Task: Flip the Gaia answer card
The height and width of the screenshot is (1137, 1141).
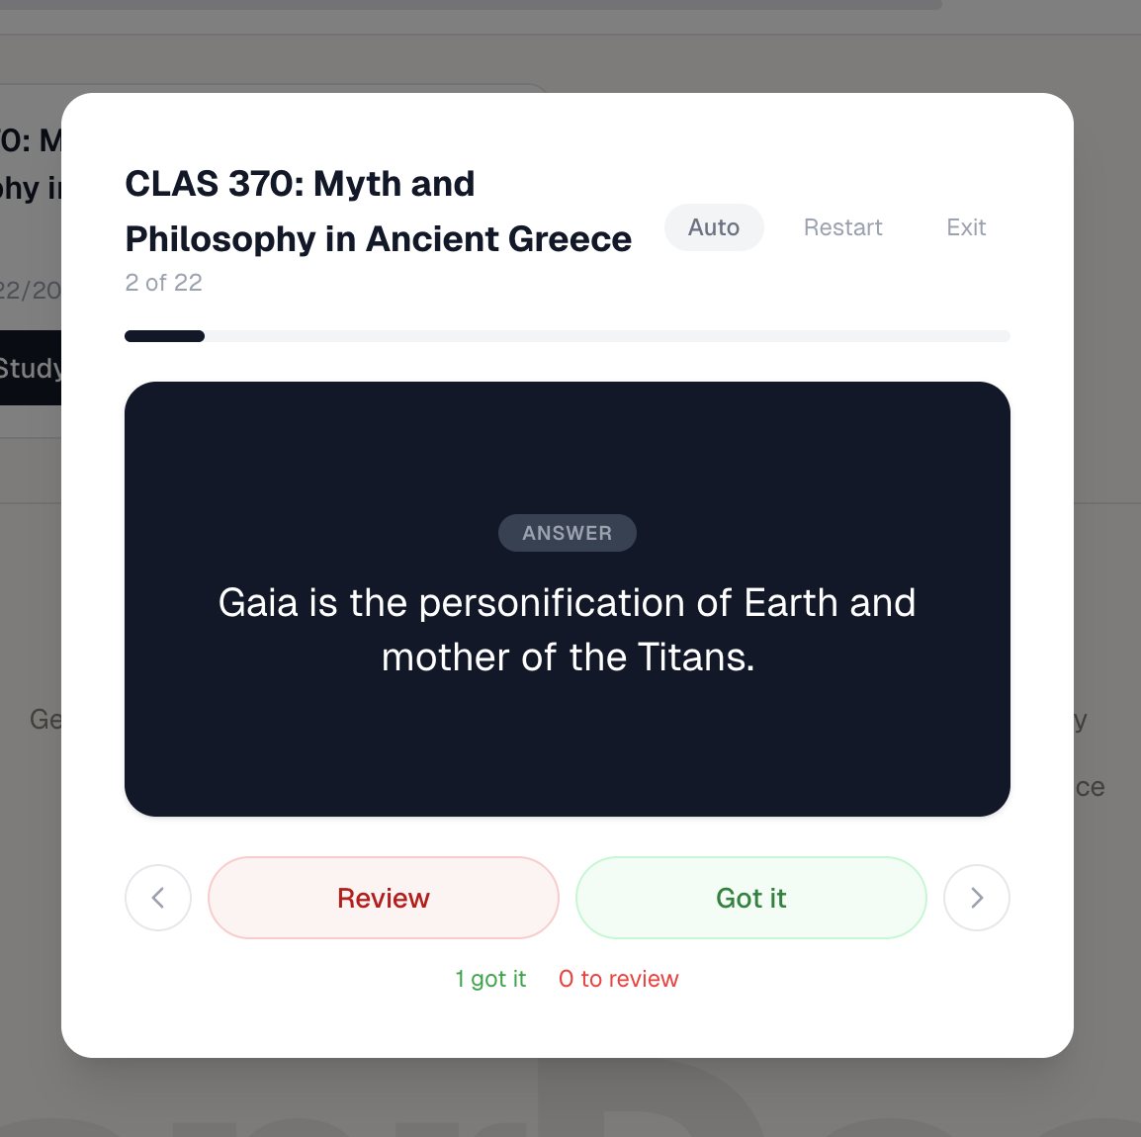Action: 567,629
